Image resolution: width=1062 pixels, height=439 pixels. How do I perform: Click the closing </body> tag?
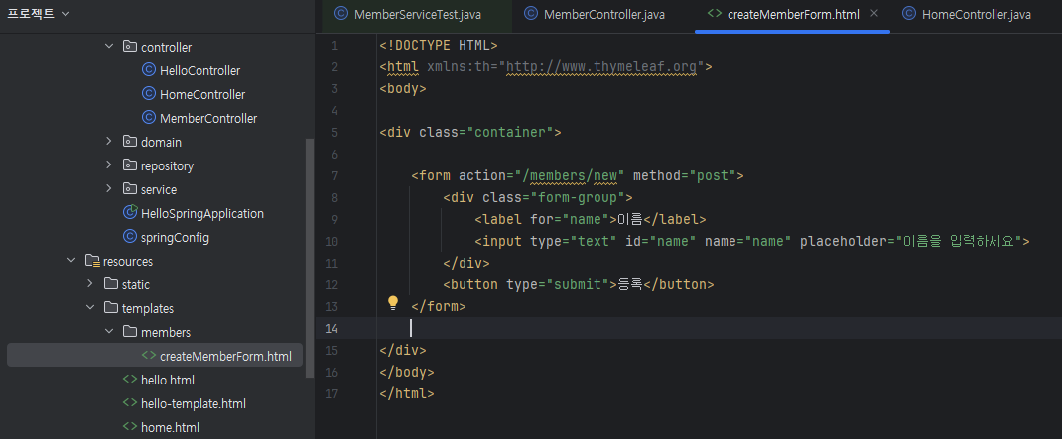tap(406, 373)
